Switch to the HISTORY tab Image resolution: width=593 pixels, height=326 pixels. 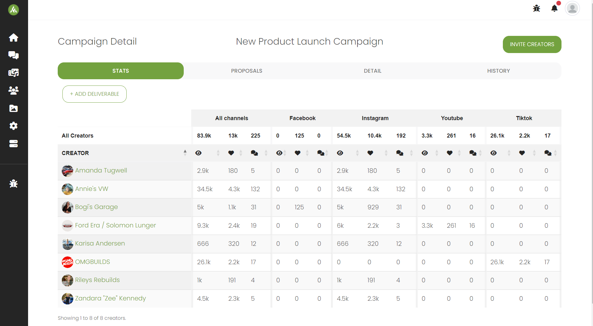coord(498,71)
